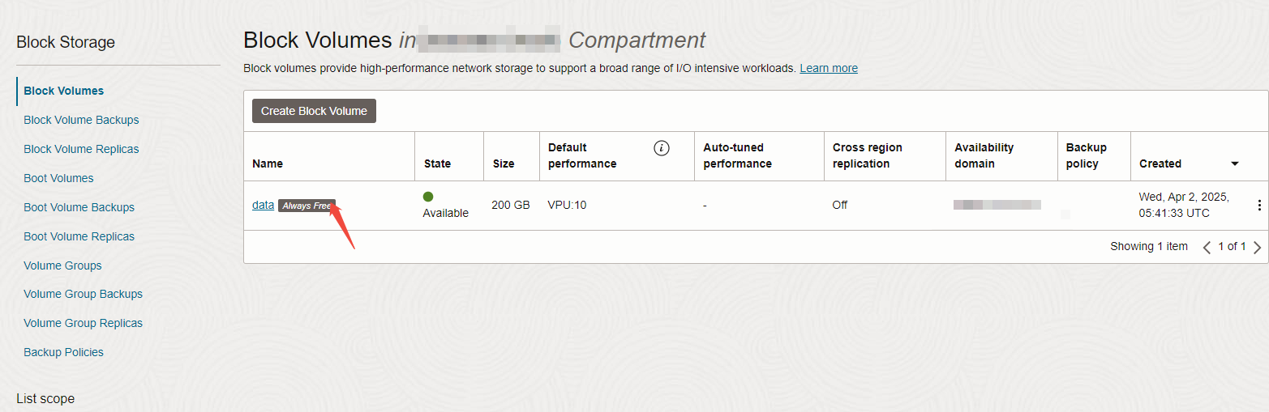
Task: Go to previous page of results
Action: (x=1207, y=247)
